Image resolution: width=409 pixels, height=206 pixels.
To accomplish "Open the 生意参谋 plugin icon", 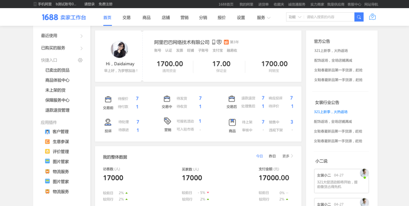I will tap(47, 141).
